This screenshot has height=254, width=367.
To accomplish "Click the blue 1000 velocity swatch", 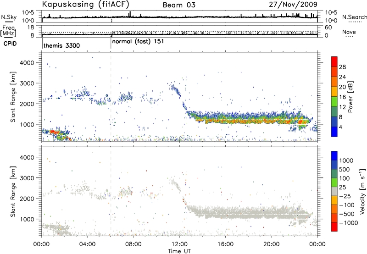I will 334,155.
